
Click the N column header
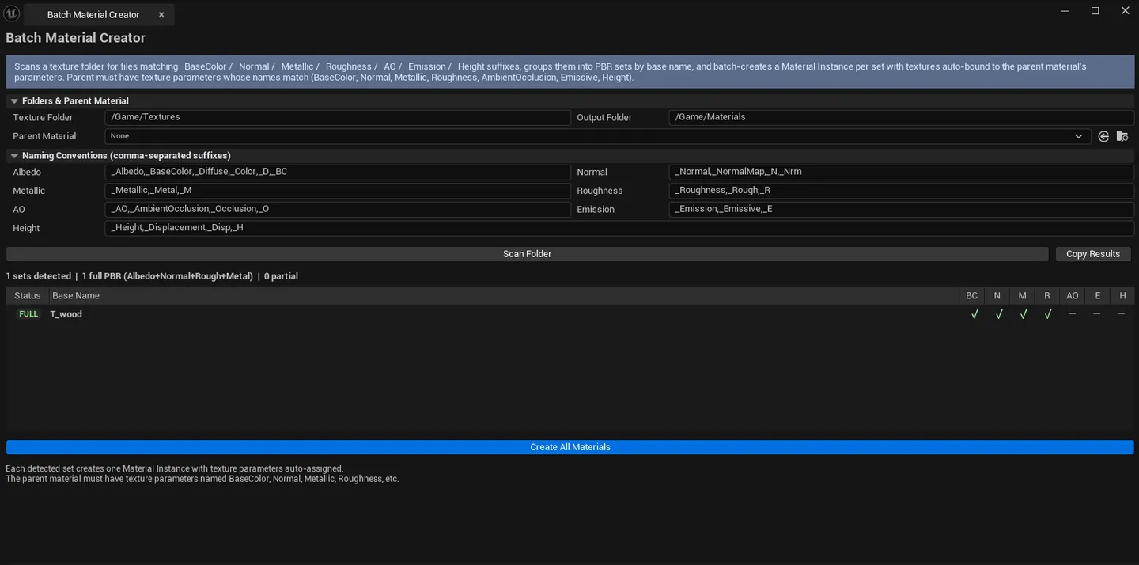pos(997,296)
